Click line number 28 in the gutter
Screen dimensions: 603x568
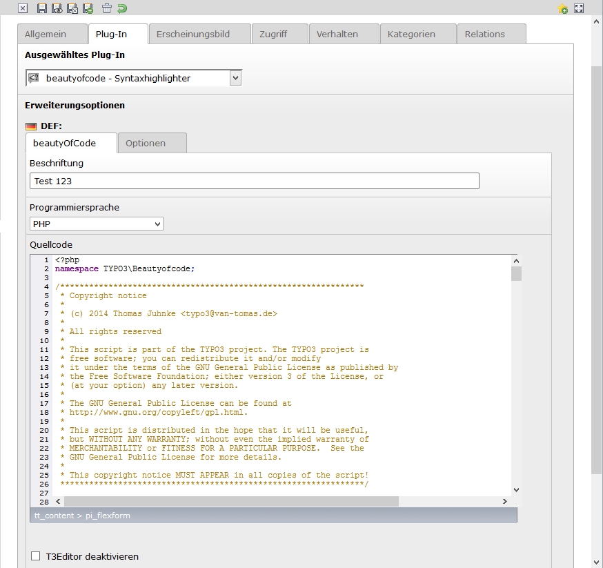pos(44,502)
